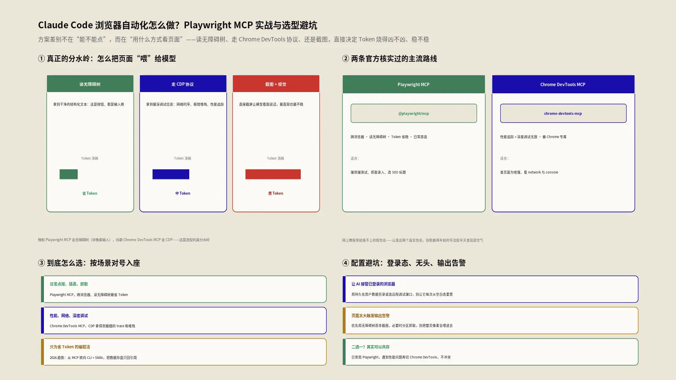Image resolution: width=676 pixels, height=380 pixels.
Task: Click Token 消耗 label in 读无障碍树 card
Action: 90,158
